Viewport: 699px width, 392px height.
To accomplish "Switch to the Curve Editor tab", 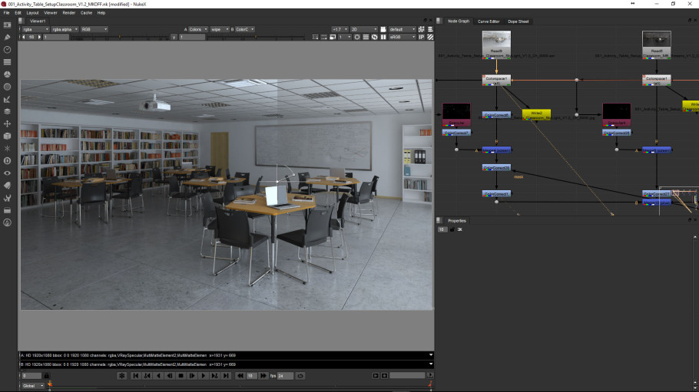I will [489, 21].
